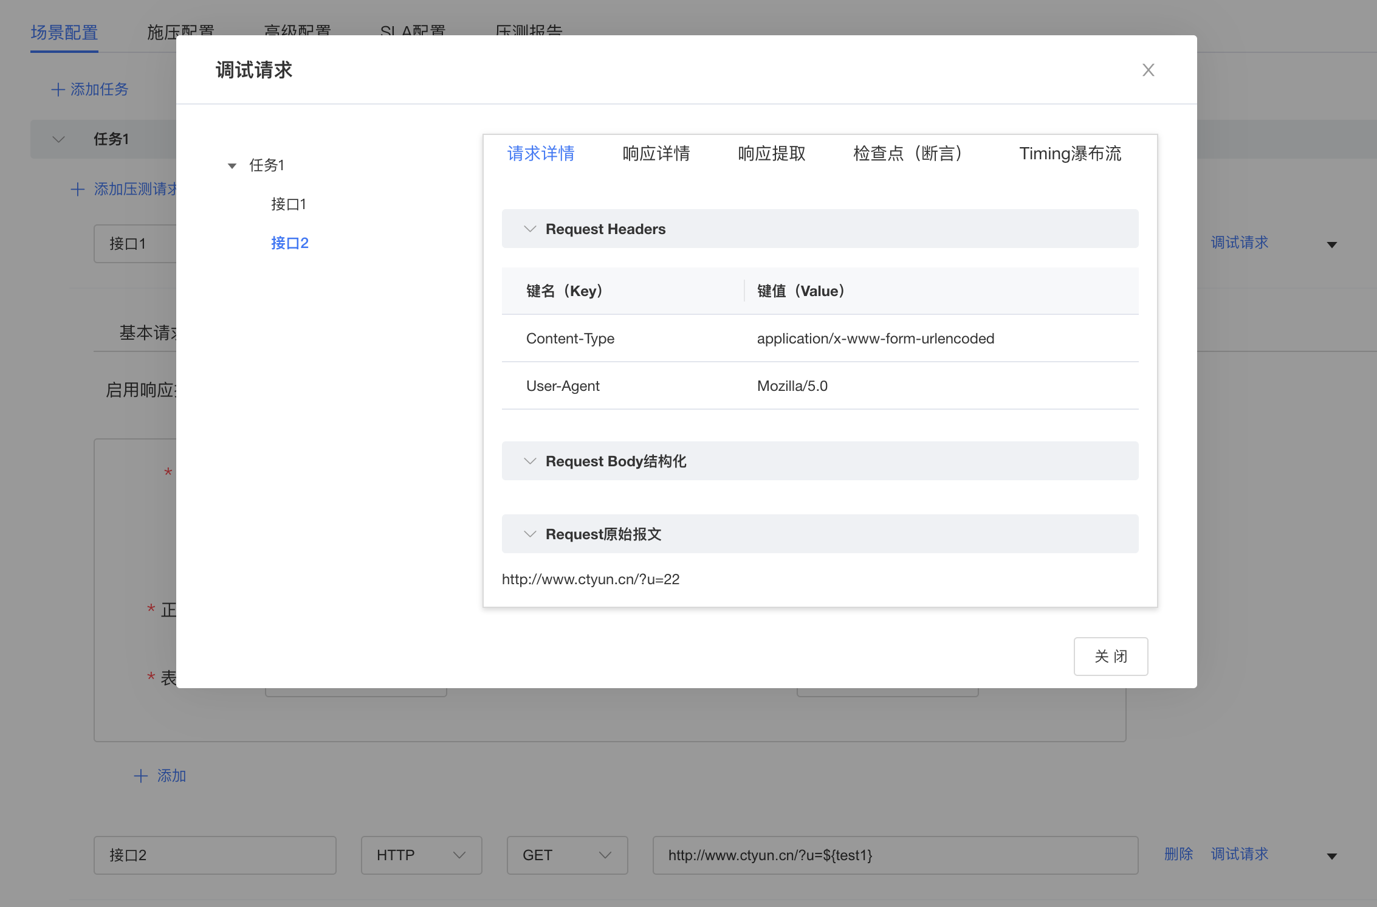
Task: Collapse the Request Headers section chevron
Action: [x=530, y=229]
